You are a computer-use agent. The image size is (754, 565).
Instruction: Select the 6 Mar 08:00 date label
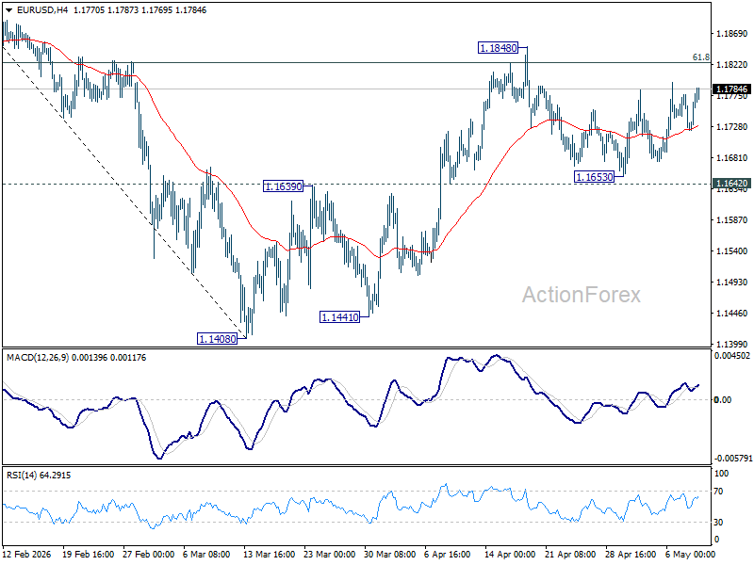click(x=206, y=555)
